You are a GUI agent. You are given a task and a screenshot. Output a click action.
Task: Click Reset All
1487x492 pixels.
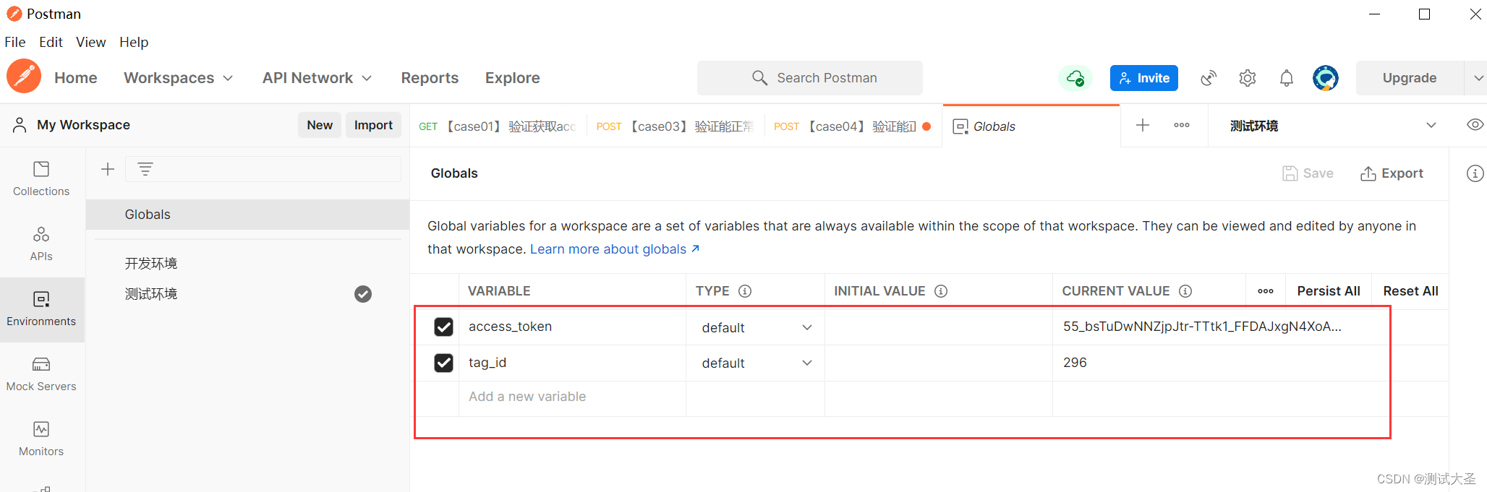1410,291
